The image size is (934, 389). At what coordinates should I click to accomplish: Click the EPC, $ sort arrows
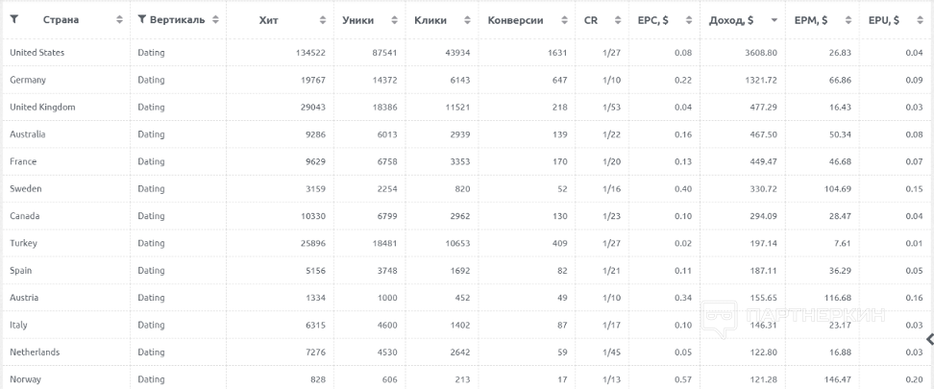pyautogui.click(x=689, y=20)
